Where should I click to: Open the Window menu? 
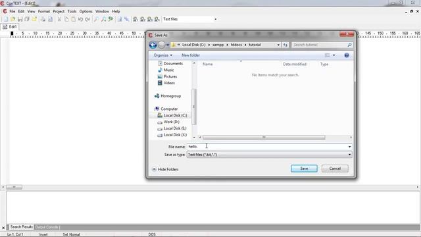pos(103,12)
